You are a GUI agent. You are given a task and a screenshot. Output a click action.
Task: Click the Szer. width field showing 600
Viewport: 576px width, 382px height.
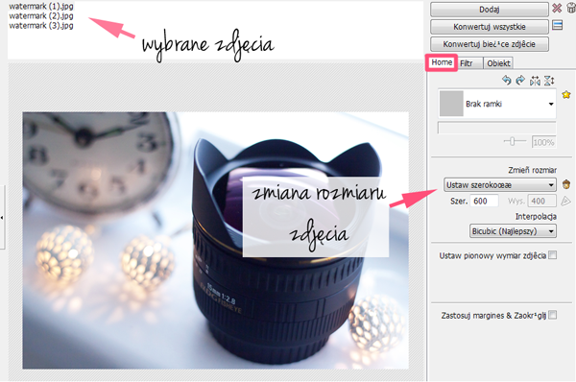pyautogui.click(x=484, y=201)
